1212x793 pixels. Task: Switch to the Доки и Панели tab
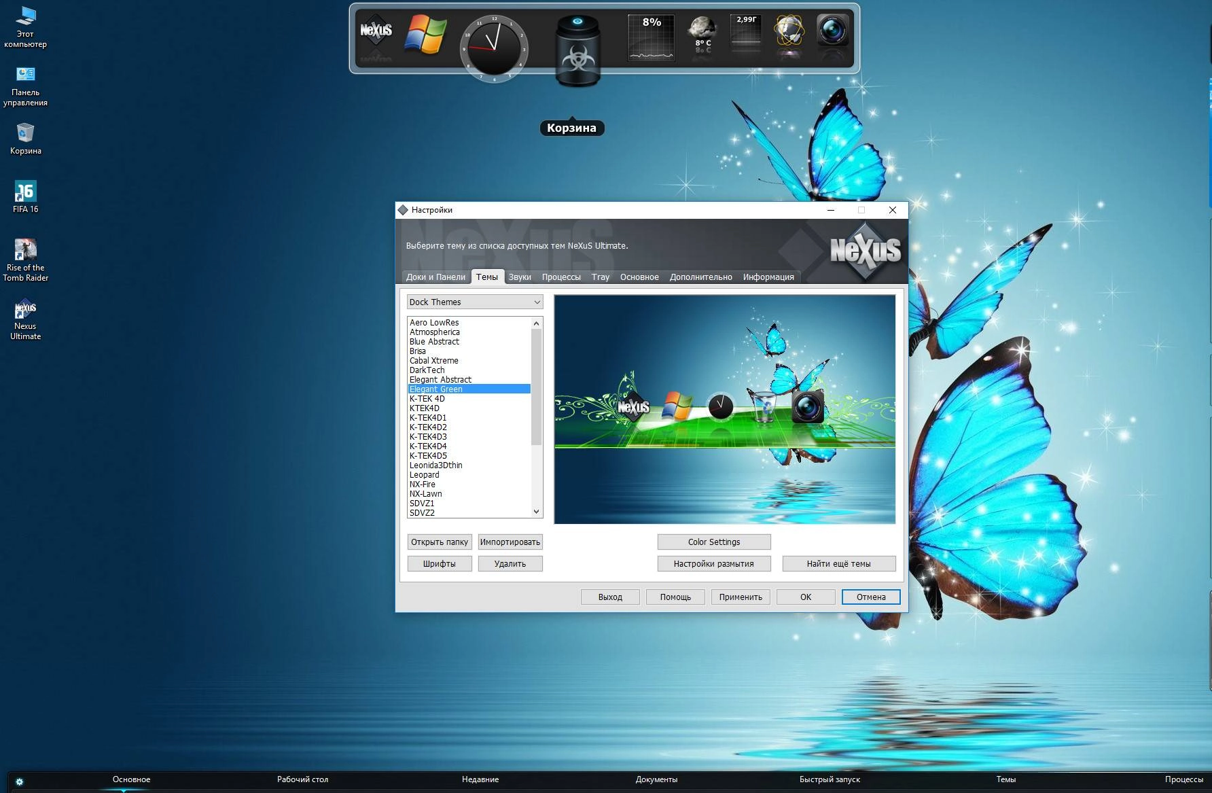(x=435, y=277)
